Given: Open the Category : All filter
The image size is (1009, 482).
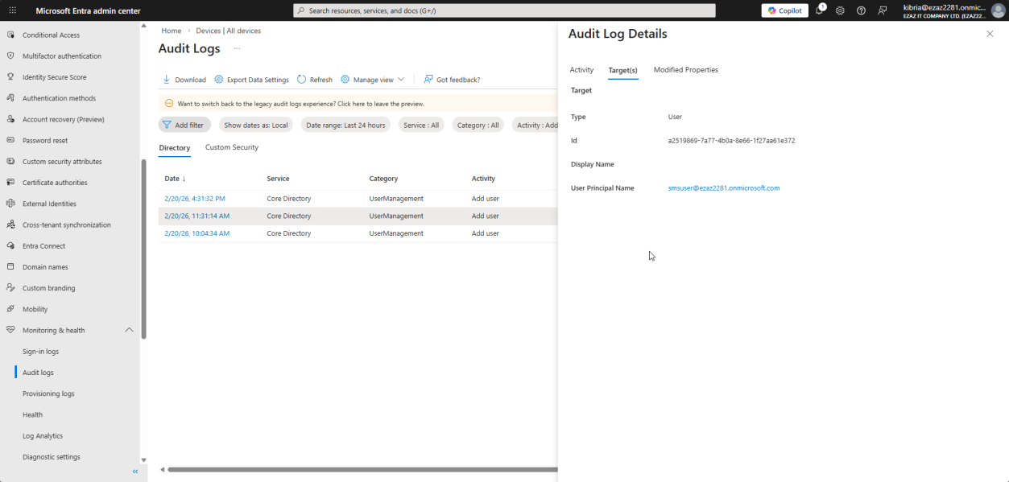Looking at the screenshot, I should [x=478, y=125].
